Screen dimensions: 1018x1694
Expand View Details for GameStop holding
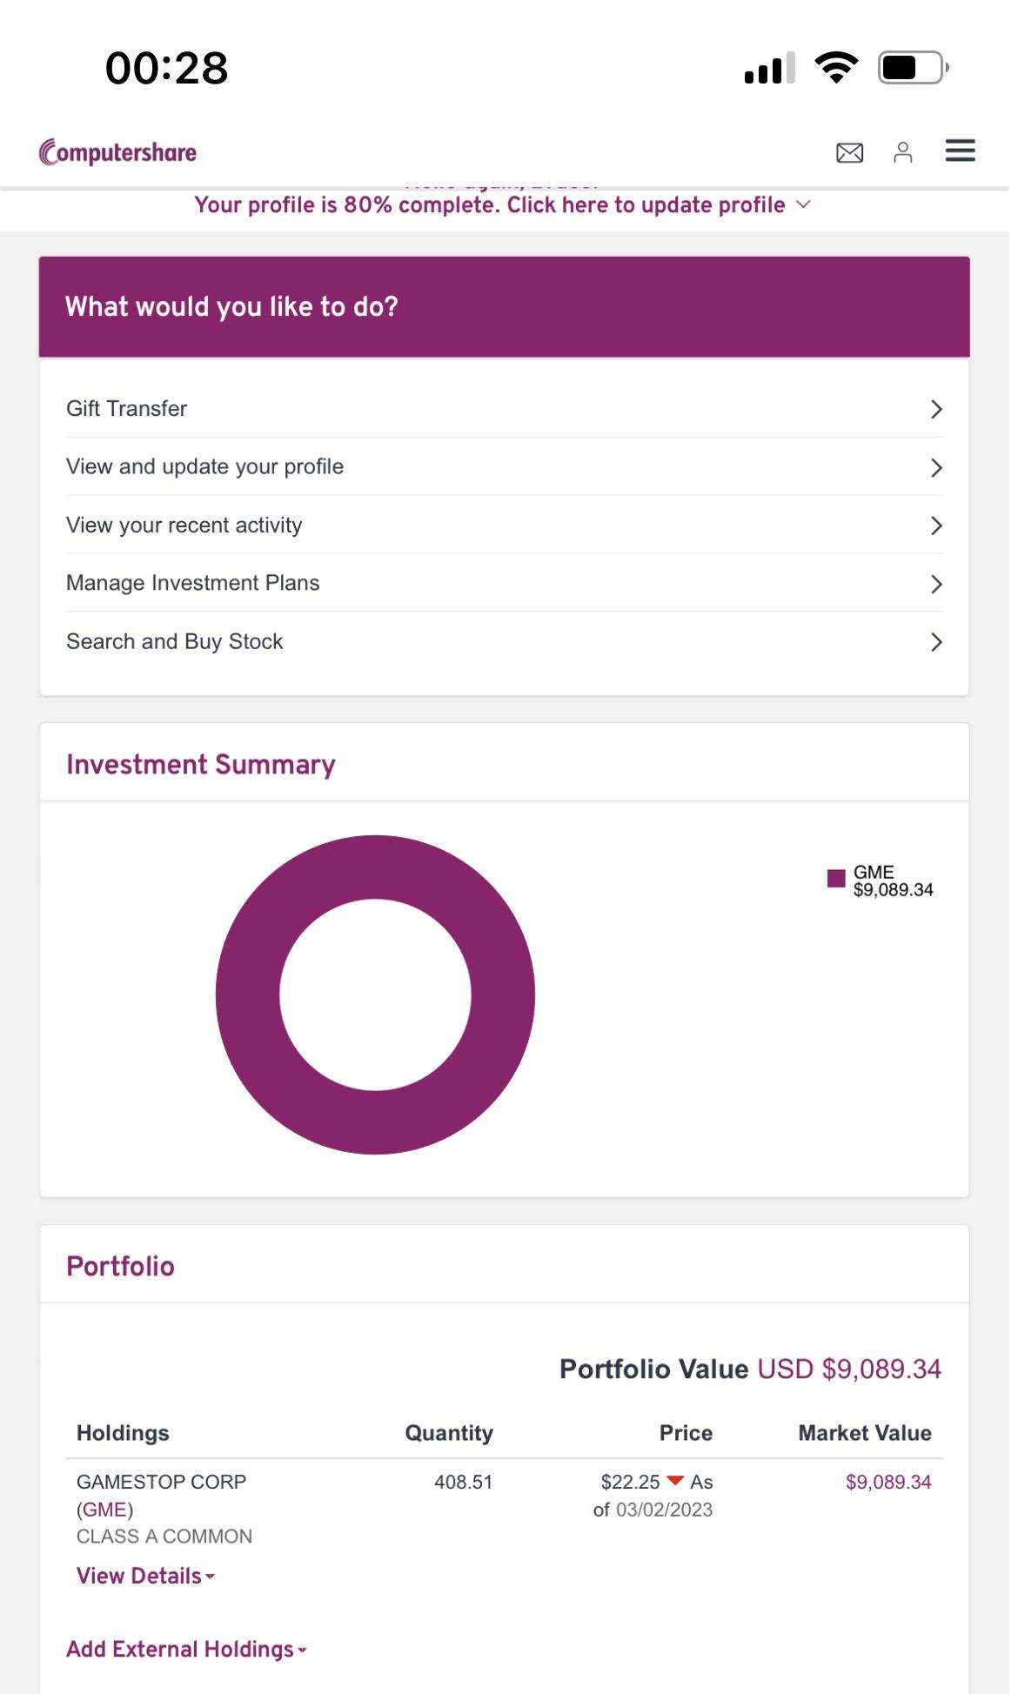[x=145, y=1576]
